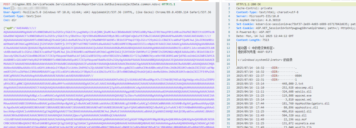Click kdservice-sessionid Set-Cookie line
This screenshot has height=128, width=356.
[296, 24]
